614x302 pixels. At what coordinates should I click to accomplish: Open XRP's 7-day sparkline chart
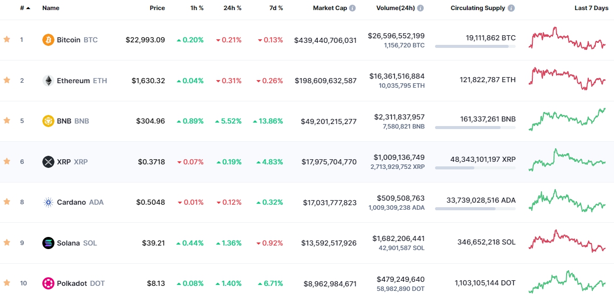(x=567, y=160)
